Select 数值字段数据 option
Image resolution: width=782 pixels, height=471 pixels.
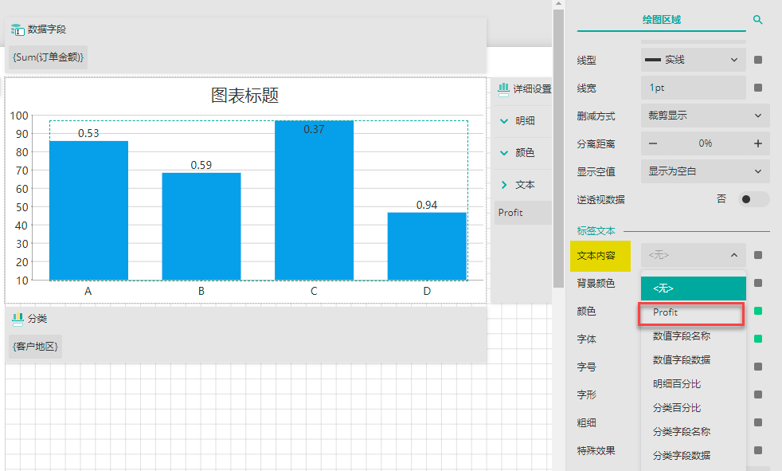[694, 360]
